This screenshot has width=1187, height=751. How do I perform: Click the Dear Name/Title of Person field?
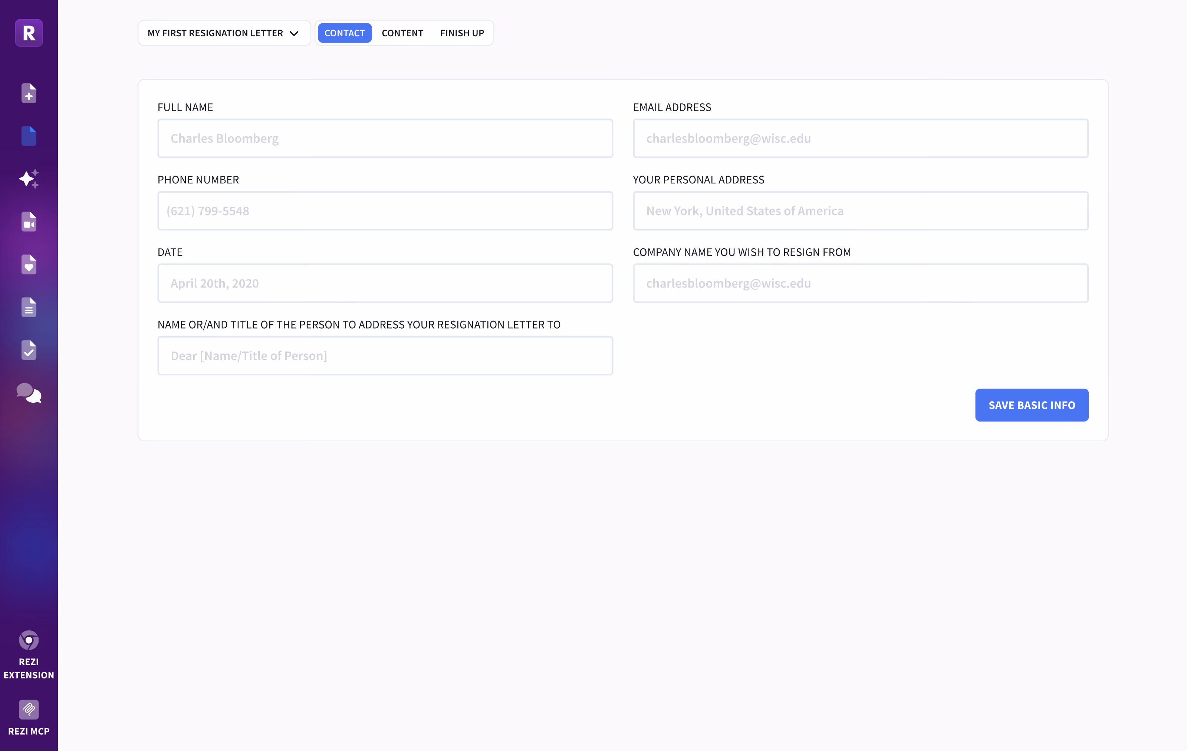coord(385,356)
